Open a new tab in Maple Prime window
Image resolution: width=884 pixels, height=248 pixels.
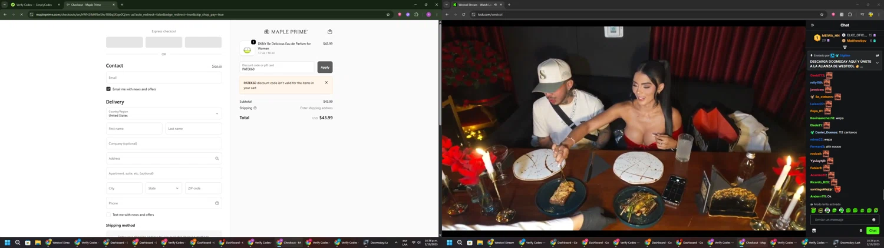[x=122, y=5]
